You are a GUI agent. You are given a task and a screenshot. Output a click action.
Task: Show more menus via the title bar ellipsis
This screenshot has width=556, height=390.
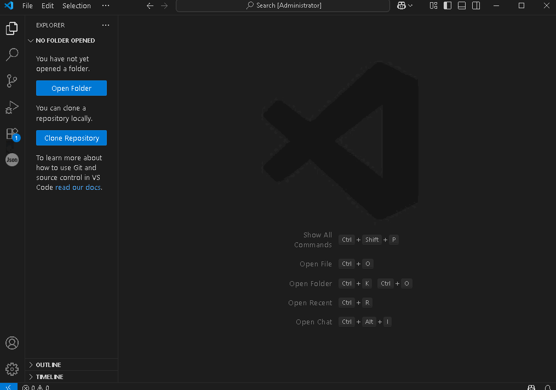click(106, 5)
